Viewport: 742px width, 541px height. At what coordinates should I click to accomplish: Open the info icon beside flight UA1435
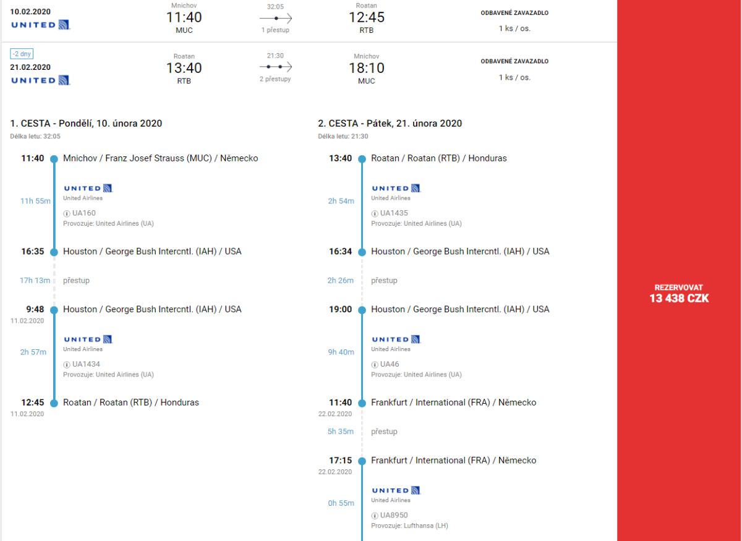click(x=374, y=213)
